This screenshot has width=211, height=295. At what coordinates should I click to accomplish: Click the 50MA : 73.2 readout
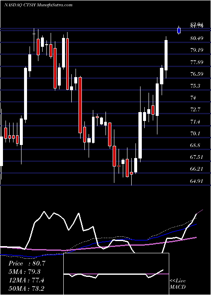(x=26, y=288)
